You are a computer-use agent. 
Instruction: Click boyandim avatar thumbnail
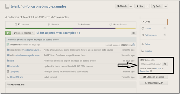pos(8,45)
